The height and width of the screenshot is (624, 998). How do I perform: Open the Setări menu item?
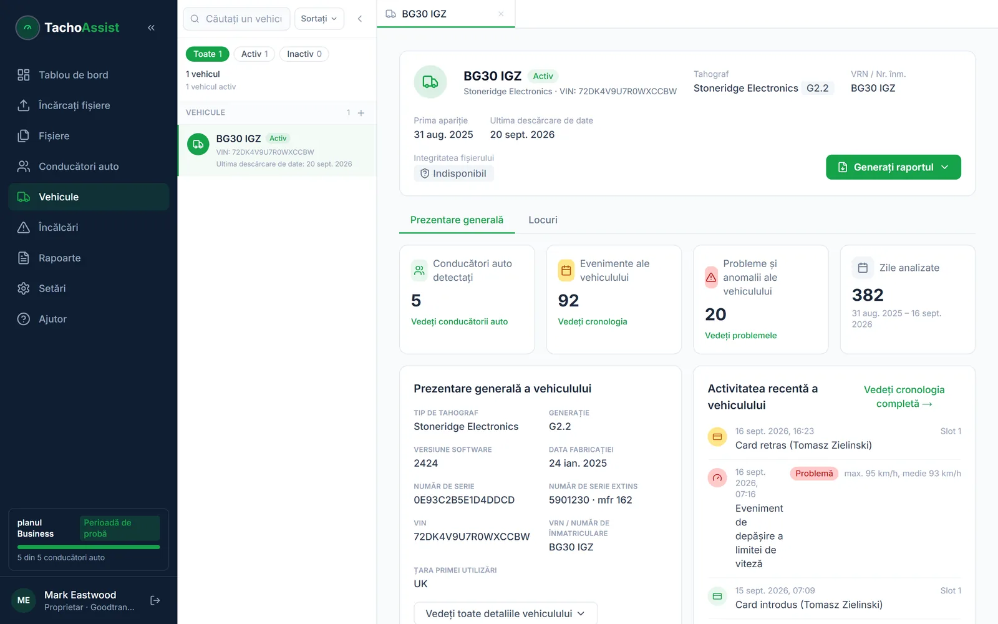(x=89, y=289)
